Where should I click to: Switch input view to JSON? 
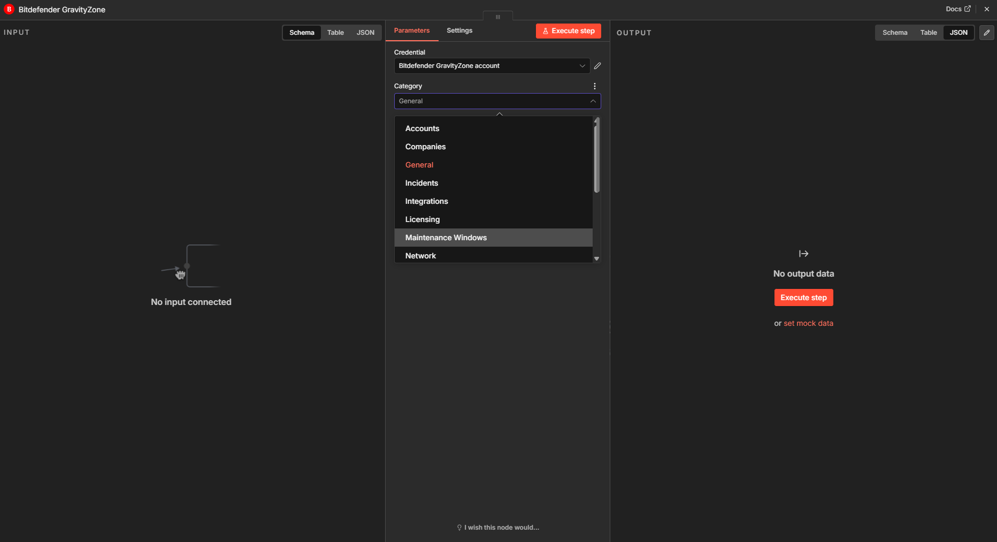[x=365, y=33]
